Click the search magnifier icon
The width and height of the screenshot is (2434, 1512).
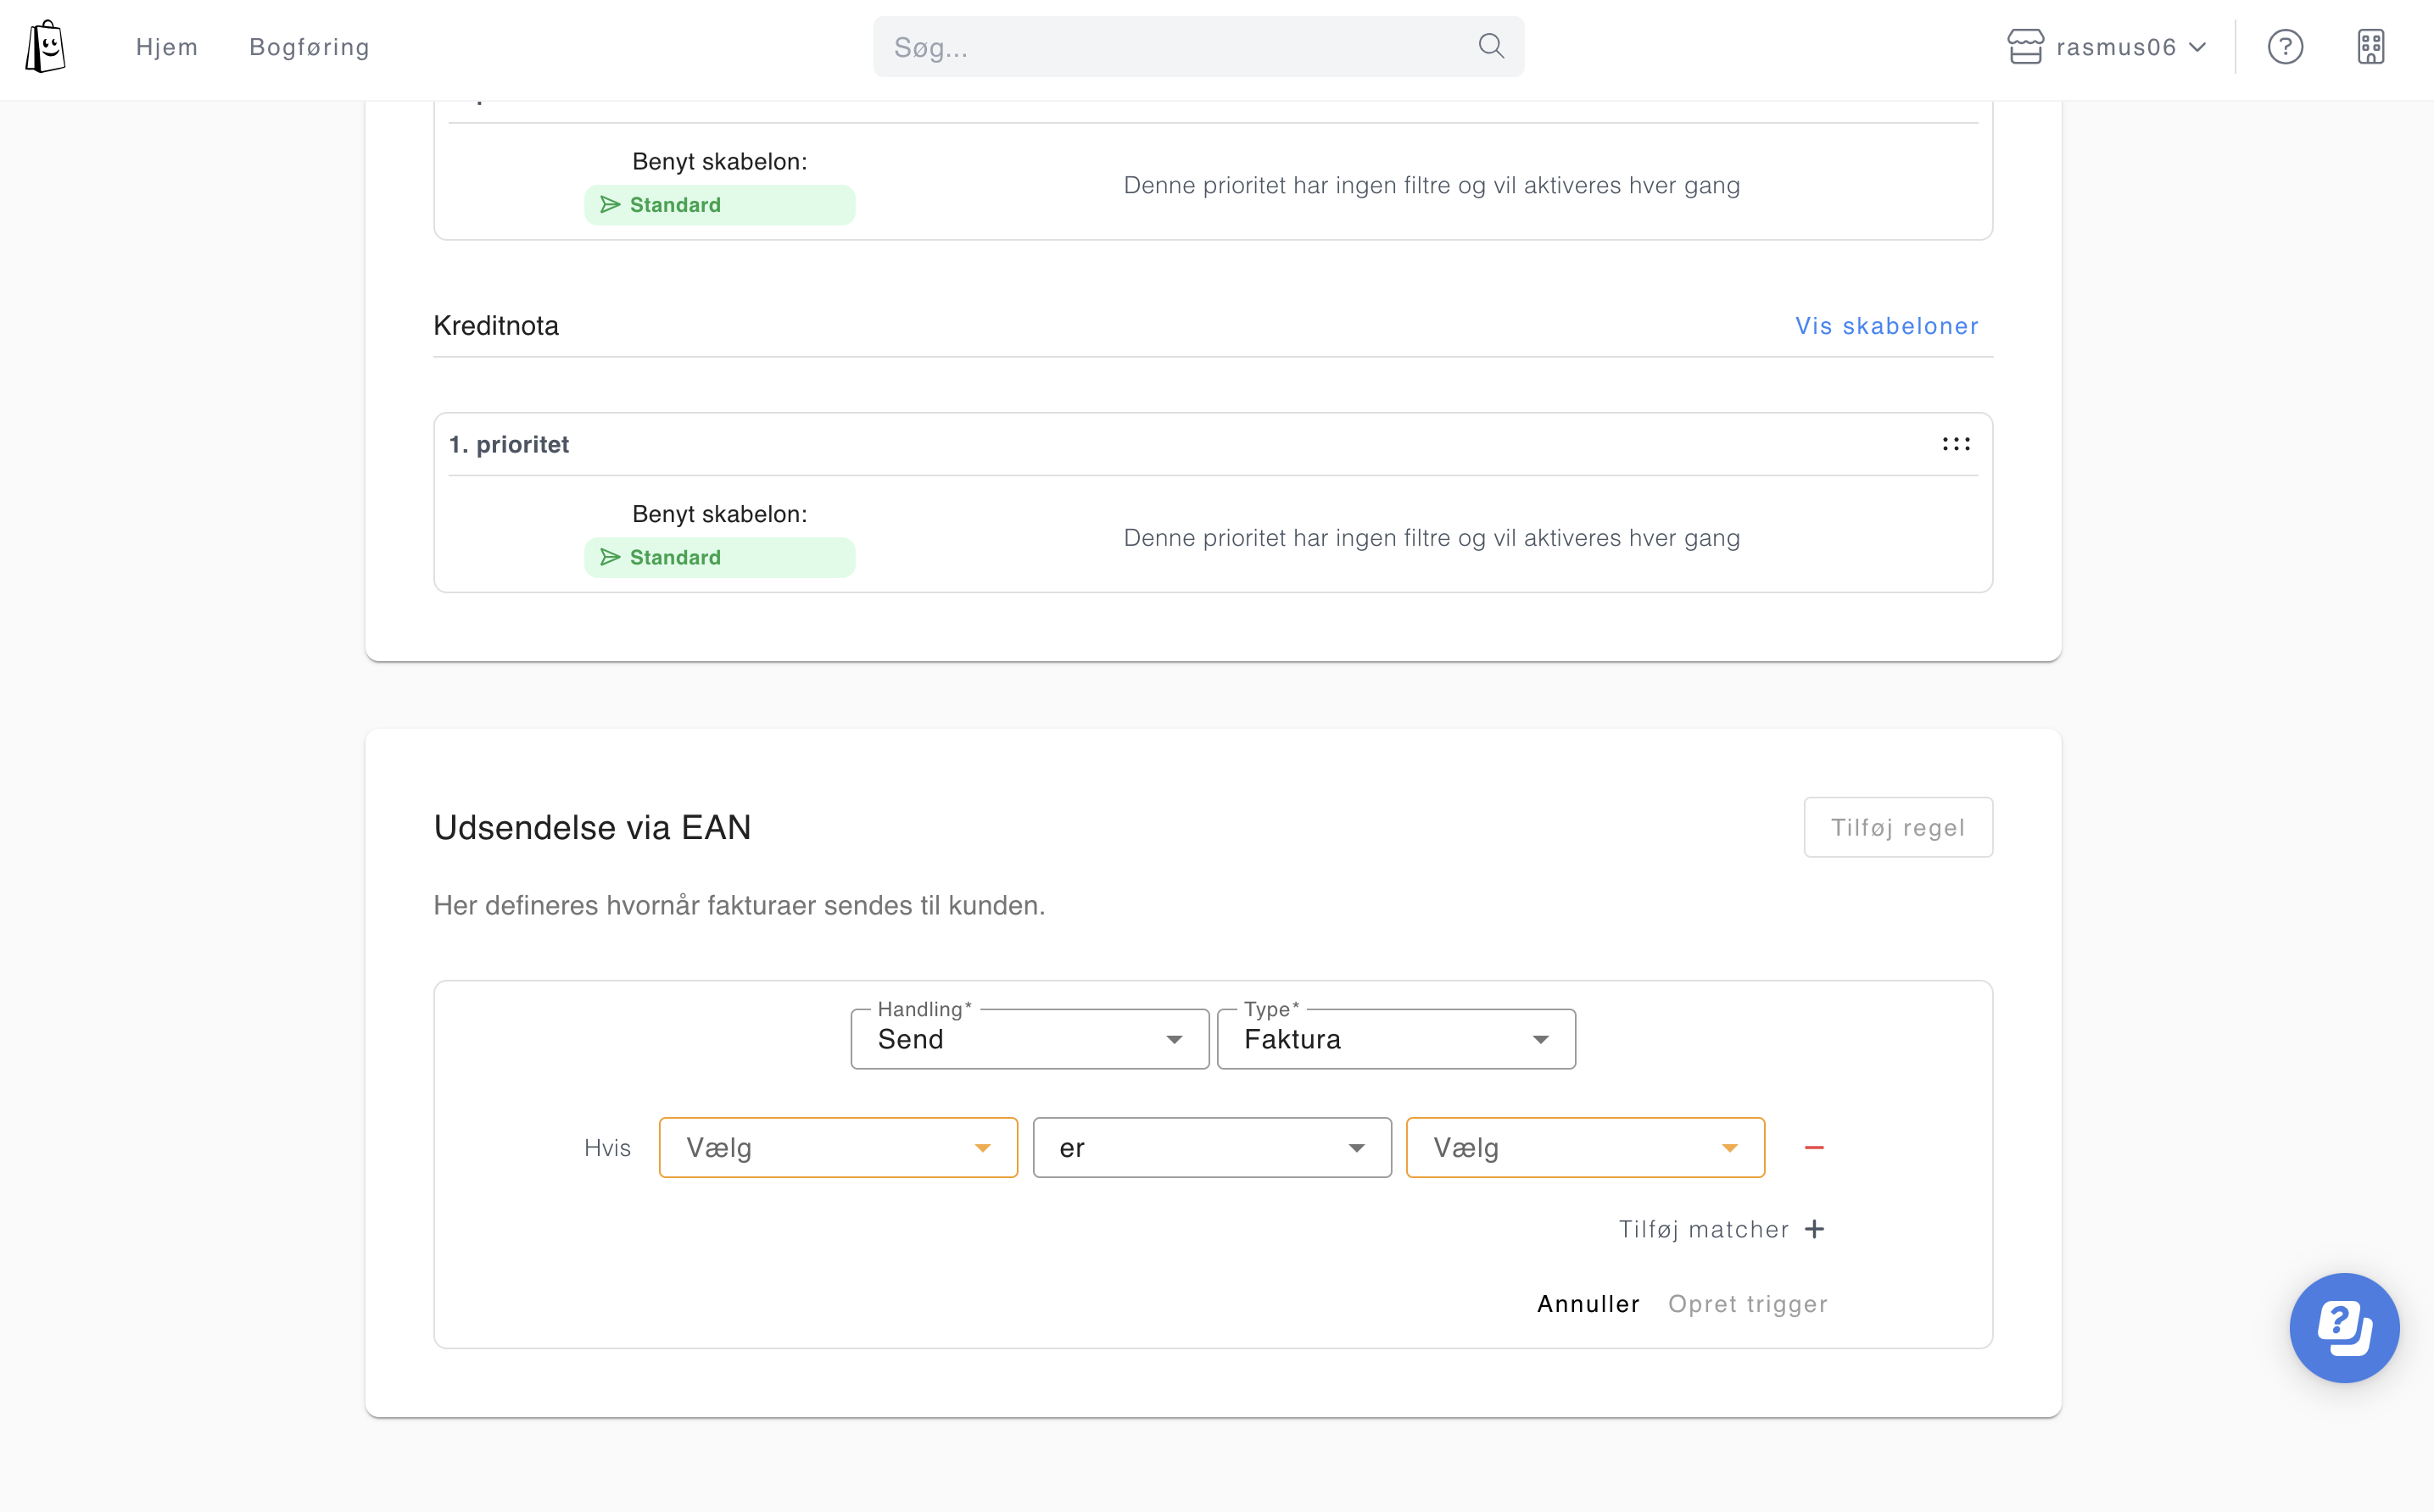(x=1491, y=46)
